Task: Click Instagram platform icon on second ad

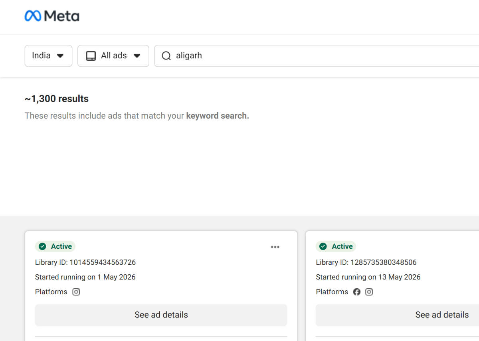Action: click(x=369, y=292)
